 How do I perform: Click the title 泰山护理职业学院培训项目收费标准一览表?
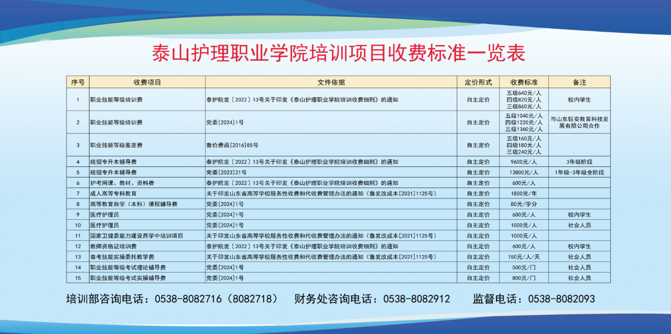(338, 53)
